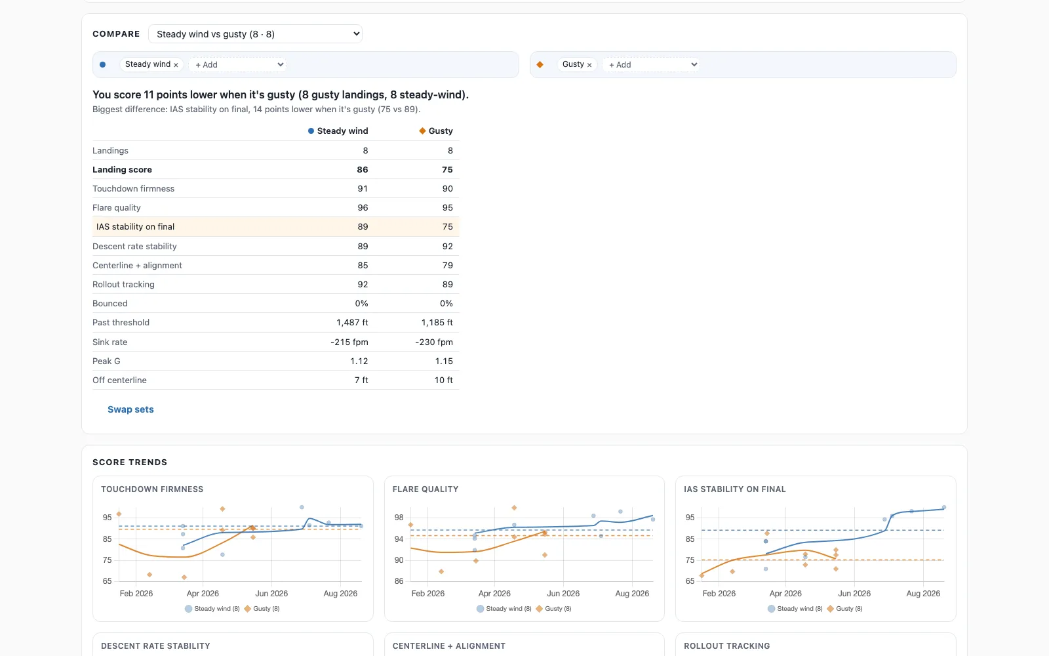Click the Flare Quality chart title
Viewport: 1049px width, 656px height.
point(426,489)
